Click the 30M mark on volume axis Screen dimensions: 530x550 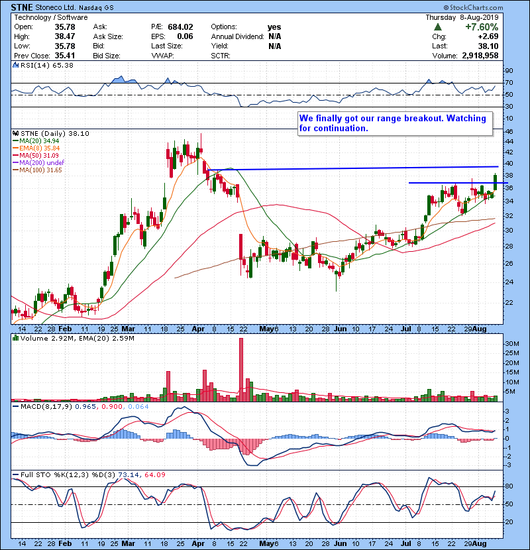click(x=511, y=344)
